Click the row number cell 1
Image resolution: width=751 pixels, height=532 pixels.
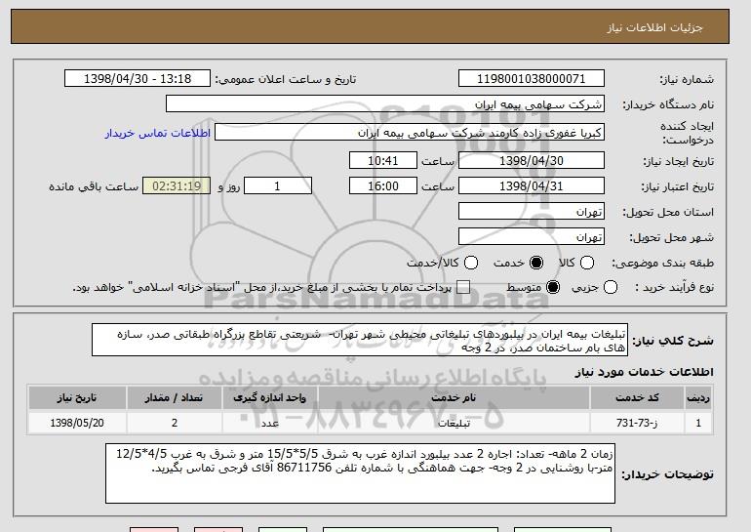[698, 424]
